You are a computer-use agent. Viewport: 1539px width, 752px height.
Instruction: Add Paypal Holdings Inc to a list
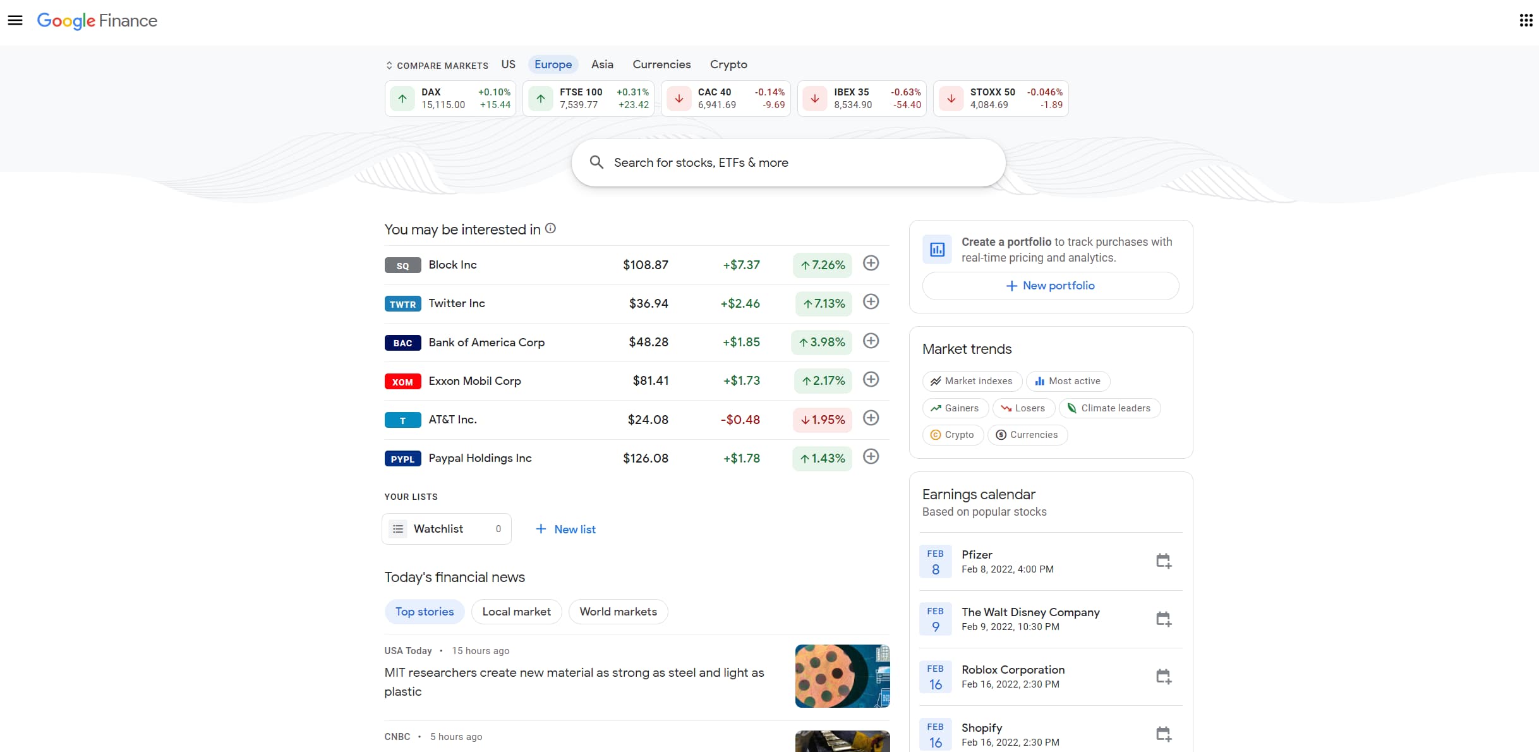point(871,457)
